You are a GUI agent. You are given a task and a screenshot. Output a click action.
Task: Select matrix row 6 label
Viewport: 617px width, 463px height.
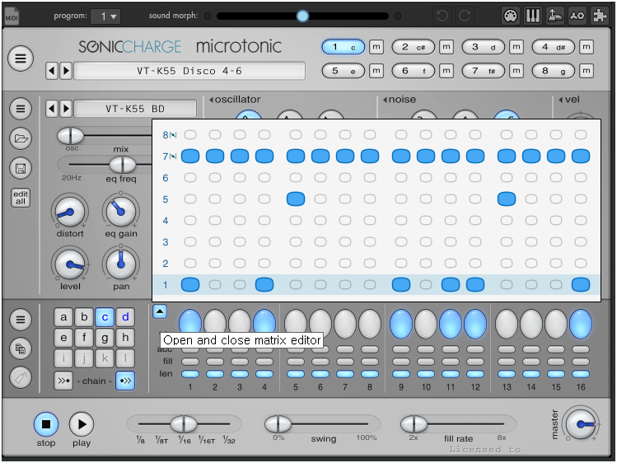(x=166, y=178)
